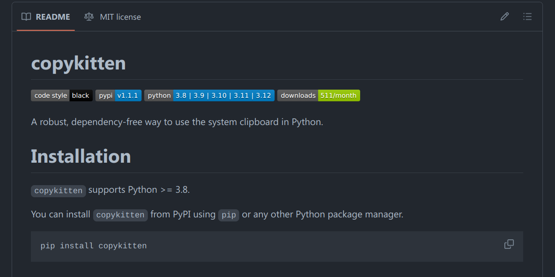This screenshot has width=555, height=277.
Task: Click the Installation heading
Action: [x=81, y=156]
